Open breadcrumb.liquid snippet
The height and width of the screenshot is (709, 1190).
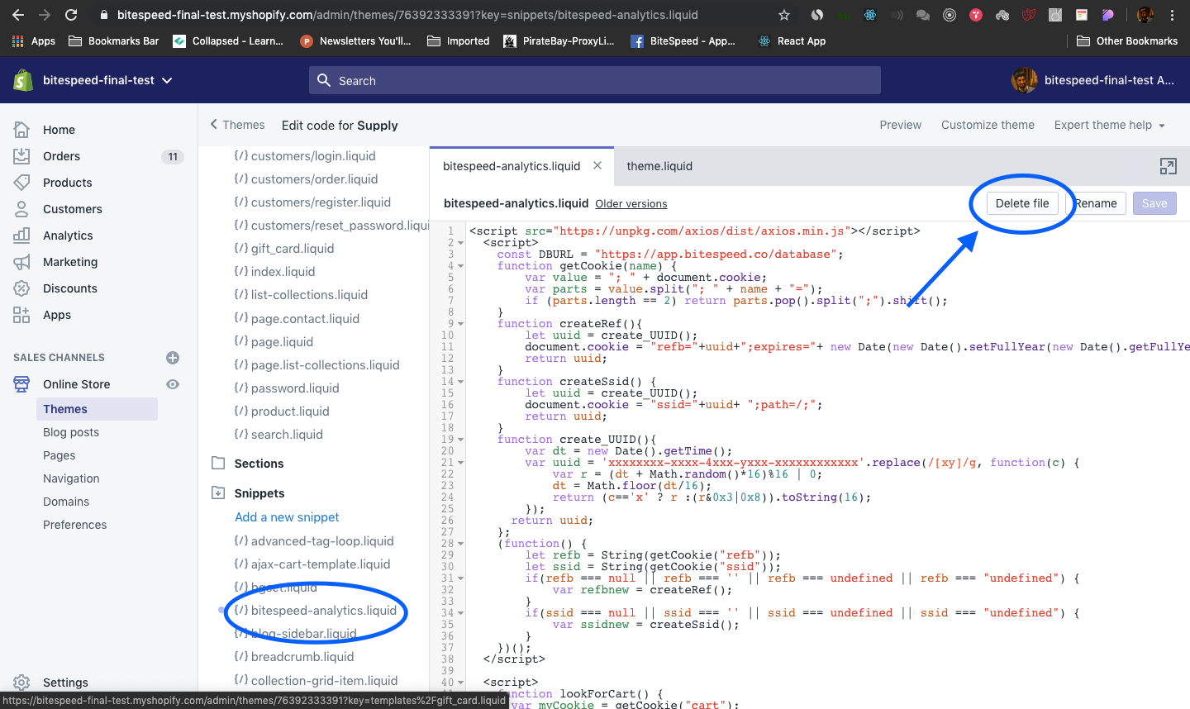[302, 657]
